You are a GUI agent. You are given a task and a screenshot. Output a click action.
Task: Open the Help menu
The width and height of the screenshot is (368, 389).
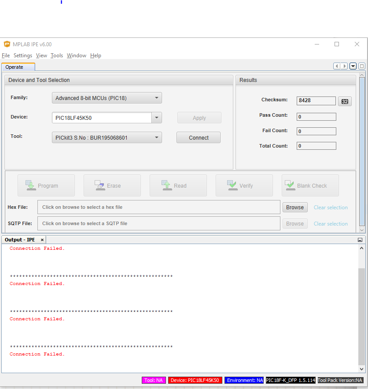96,56
